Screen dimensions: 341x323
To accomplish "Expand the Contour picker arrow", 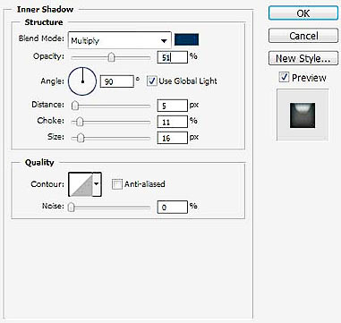I will click(97, 184).
